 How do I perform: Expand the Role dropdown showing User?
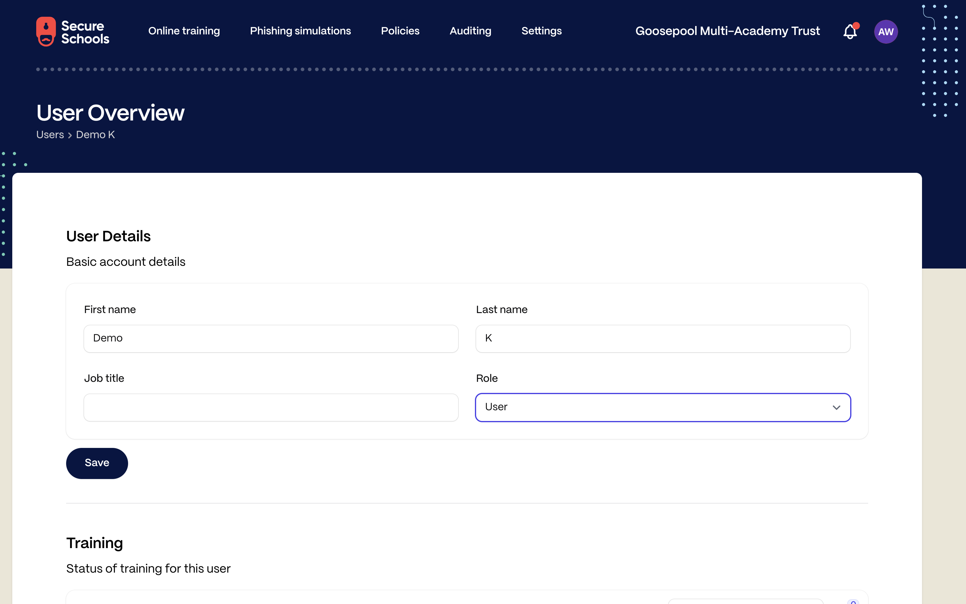coord(663,407)
